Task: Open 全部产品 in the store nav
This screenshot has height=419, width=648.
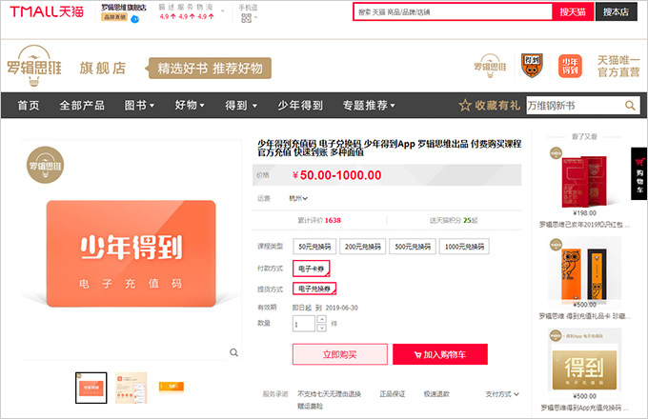Action: click(x=82, y=106)
